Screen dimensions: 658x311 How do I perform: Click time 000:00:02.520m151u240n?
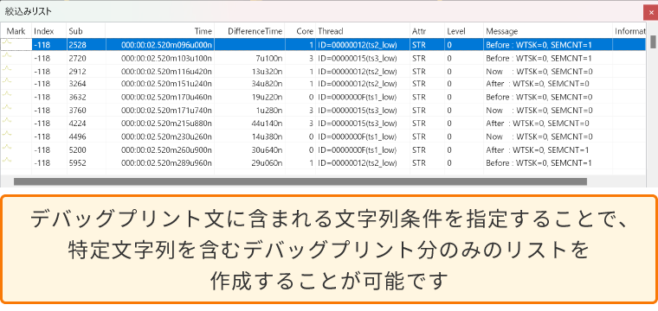[166, 84]
